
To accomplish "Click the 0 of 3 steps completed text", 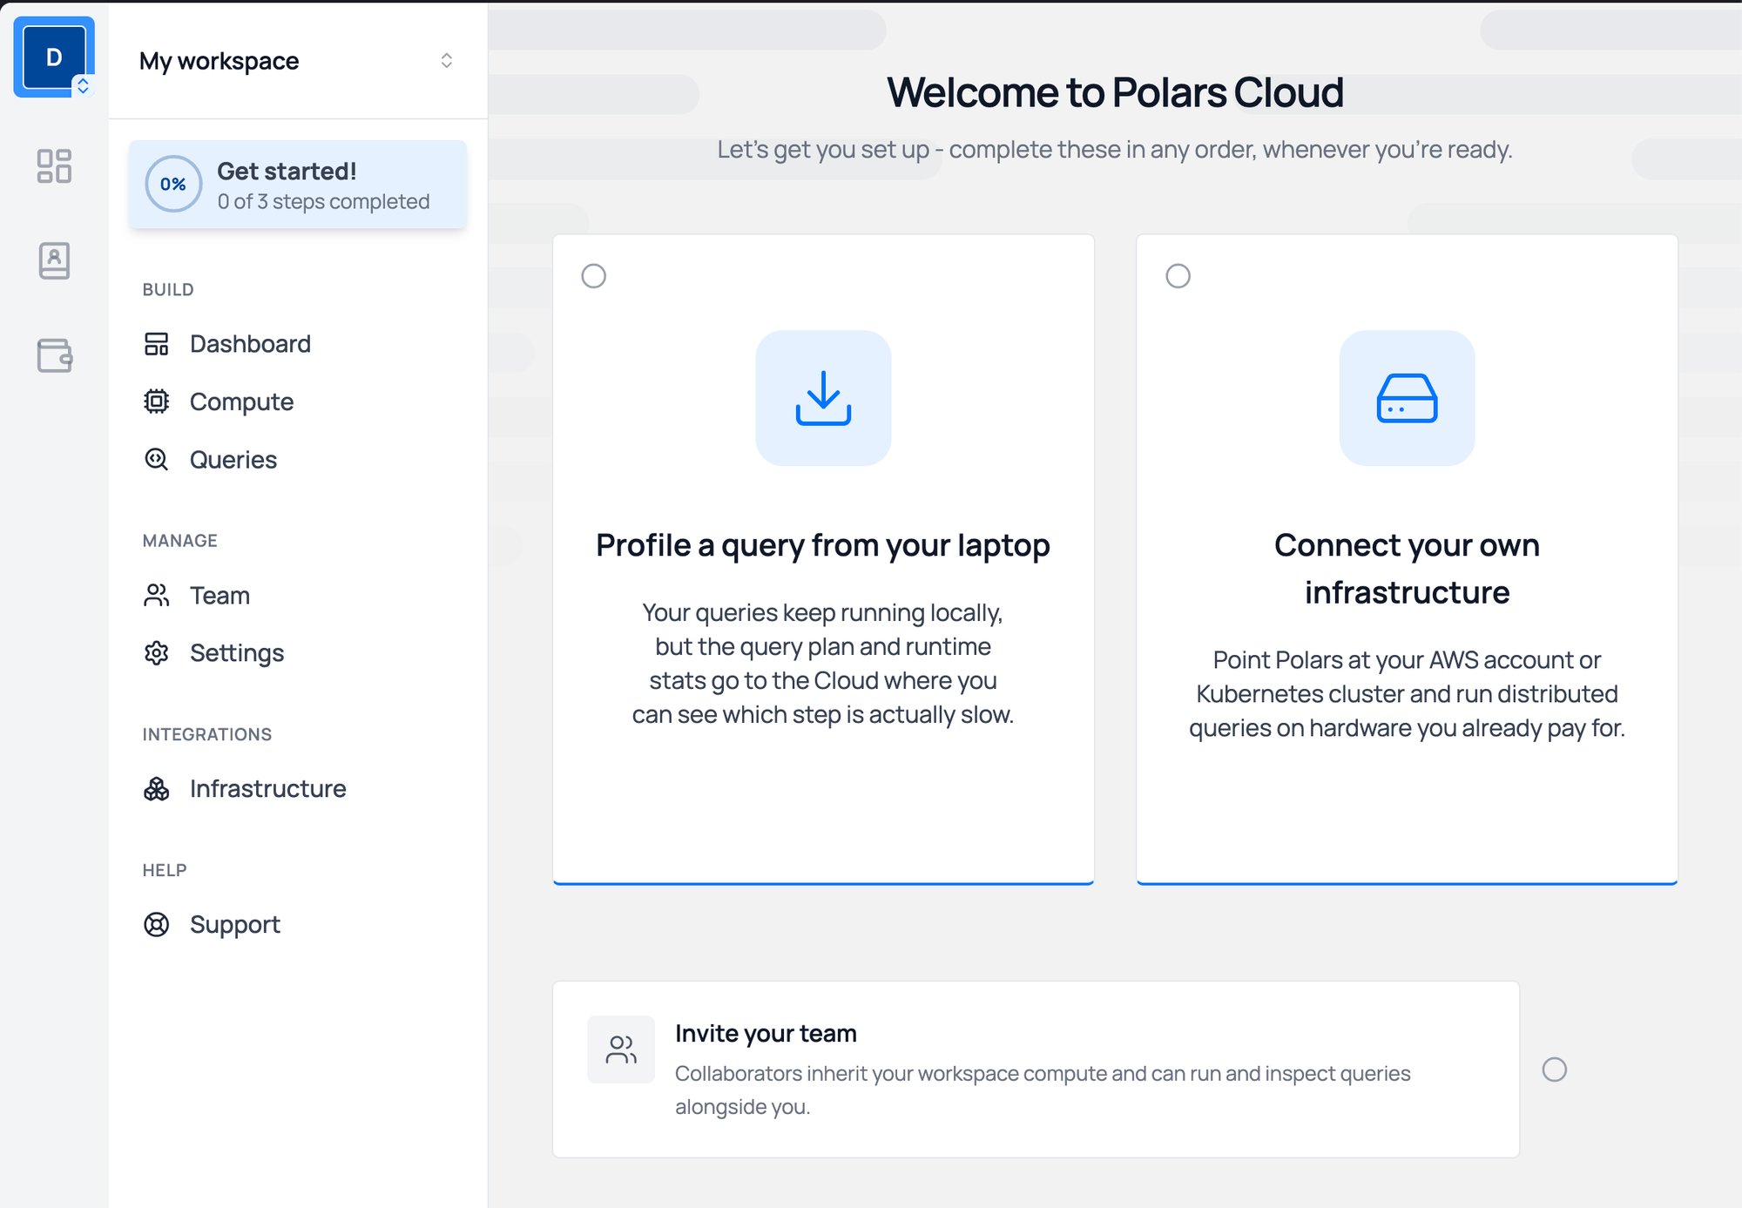I will pos(323,202).
